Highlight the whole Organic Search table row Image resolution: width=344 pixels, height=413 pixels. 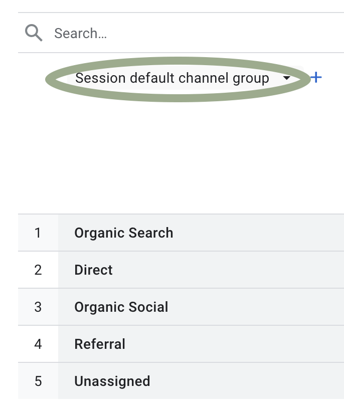[181, 233]
